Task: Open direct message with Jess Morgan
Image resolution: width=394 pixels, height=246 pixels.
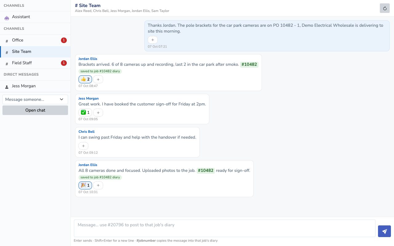Action: pyautogui.click(x=35, y=86)
